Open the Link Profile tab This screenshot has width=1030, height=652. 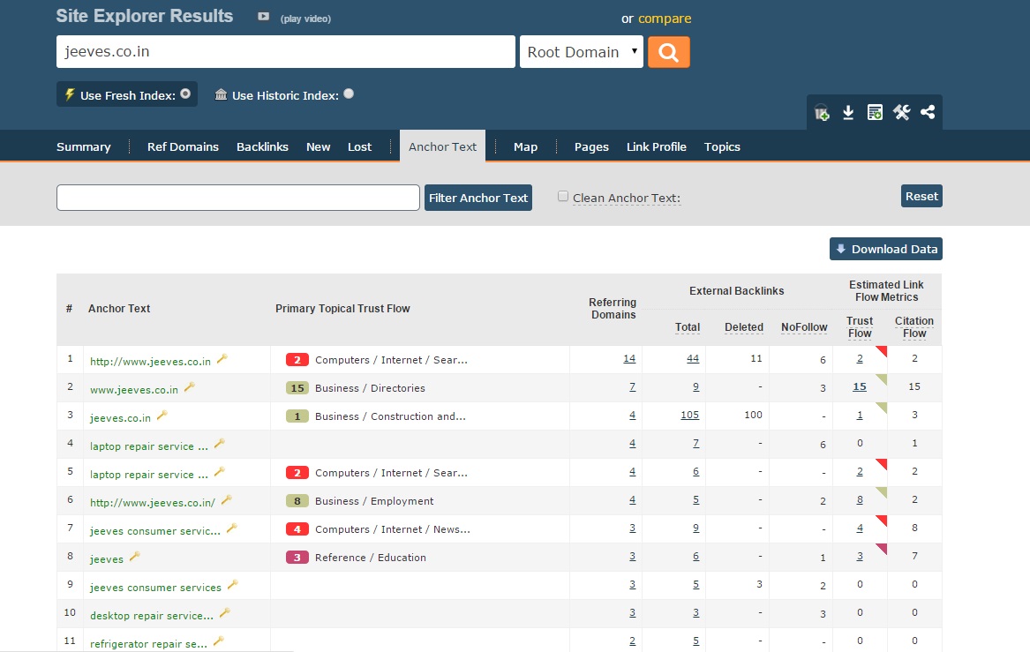pos(657,147)
